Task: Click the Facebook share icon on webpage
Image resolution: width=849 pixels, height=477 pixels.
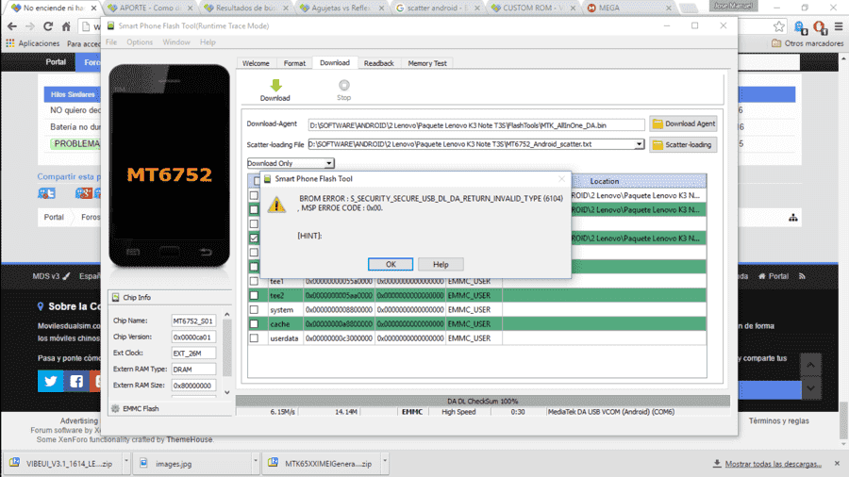Action: [76, 381]
